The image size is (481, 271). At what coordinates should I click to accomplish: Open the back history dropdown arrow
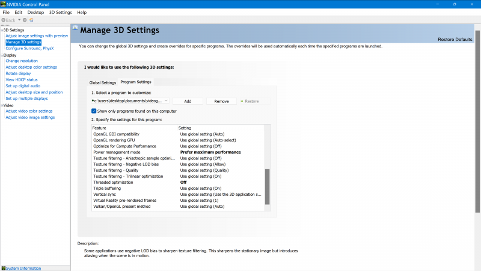coord(19,20)
